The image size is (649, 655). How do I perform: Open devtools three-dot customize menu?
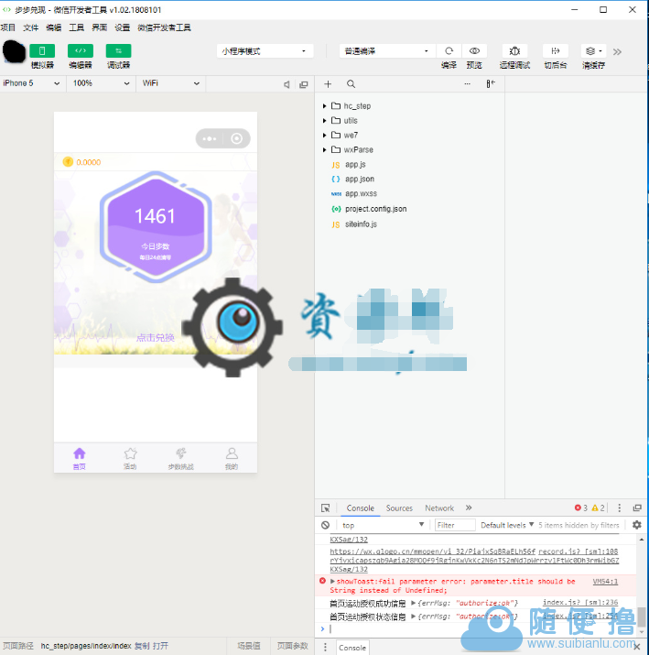tap(620, 508)
